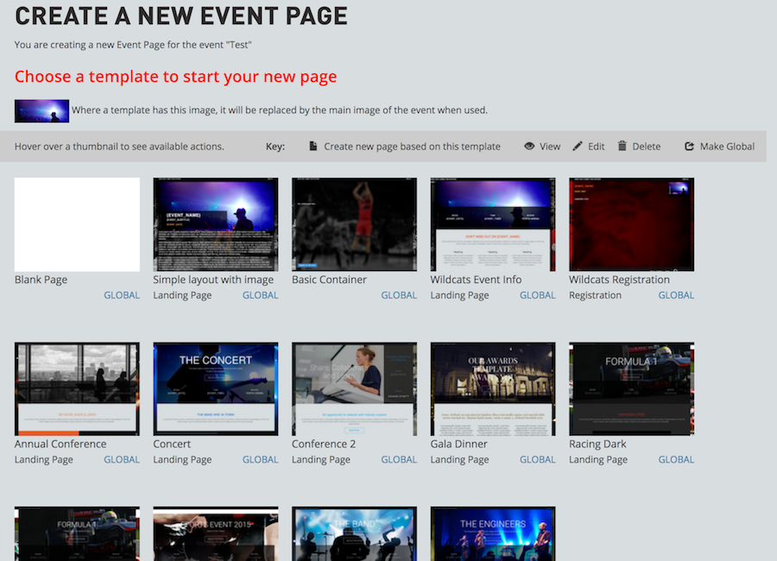Click the Make Global share icon
The image size is (777, 561).
(689, 146)
